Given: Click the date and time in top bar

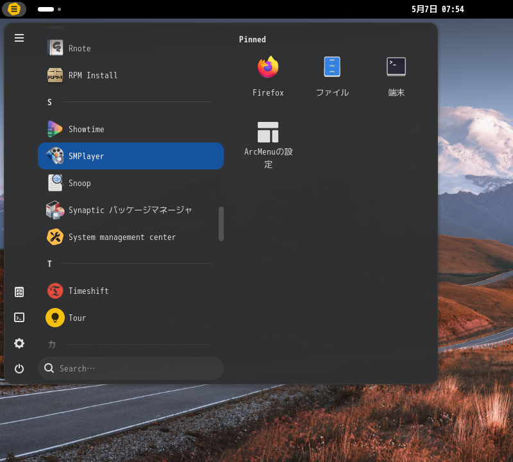Looking at the screenshot, I should 437,9.
